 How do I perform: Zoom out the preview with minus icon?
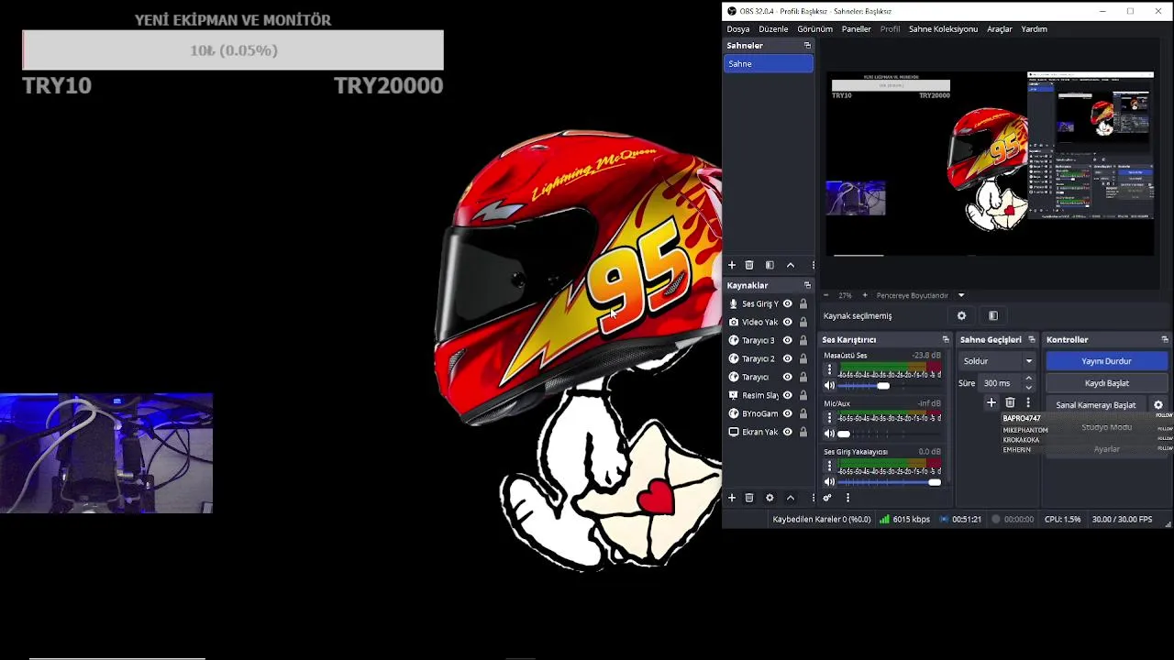tap(825, 295)
